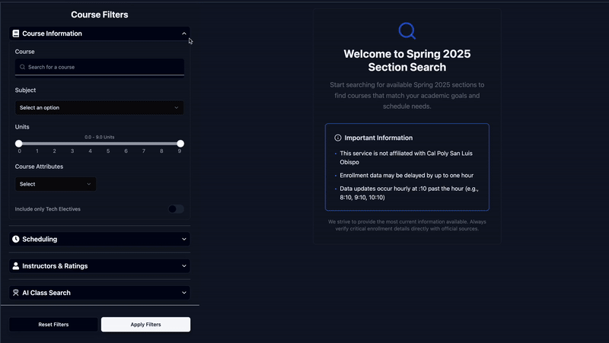Click the Apply Filters button
Viewport: 609px width, 343px height.
[x=145, y=325]
